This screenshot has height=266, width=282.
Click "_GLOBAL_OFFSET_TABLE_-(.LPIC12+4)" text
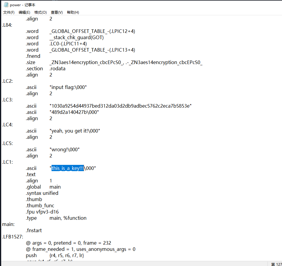92,31
